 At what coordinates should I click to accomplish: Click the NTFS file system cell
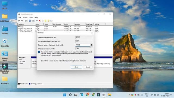point(55,27)
